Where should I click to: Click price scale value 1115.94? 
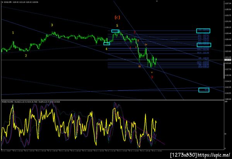228,75
